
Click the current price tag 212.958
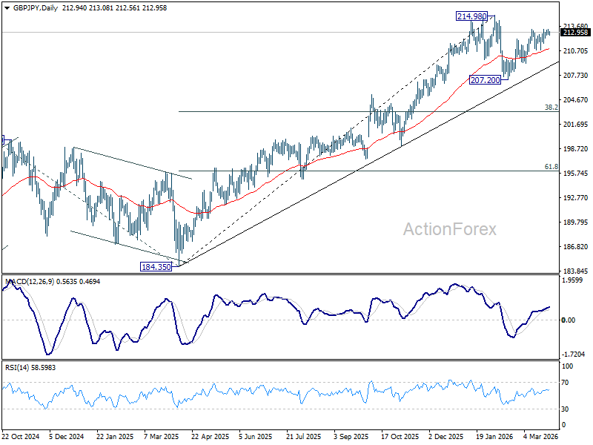pyautogui.click(x=576, y=33)
